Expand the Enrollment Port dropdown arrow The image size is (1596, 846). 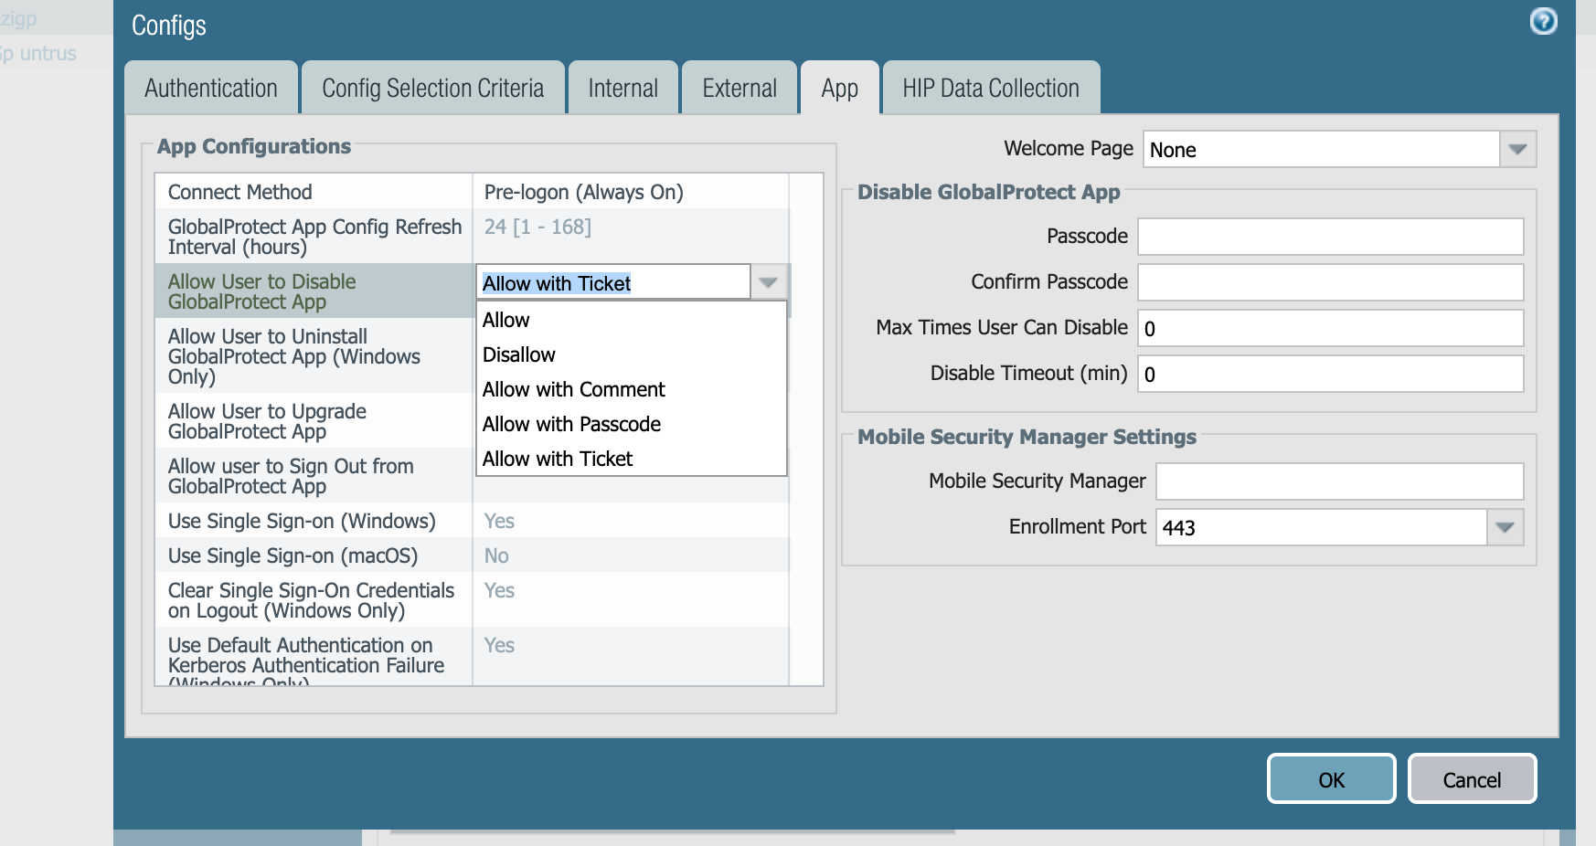pos(1505,527)
